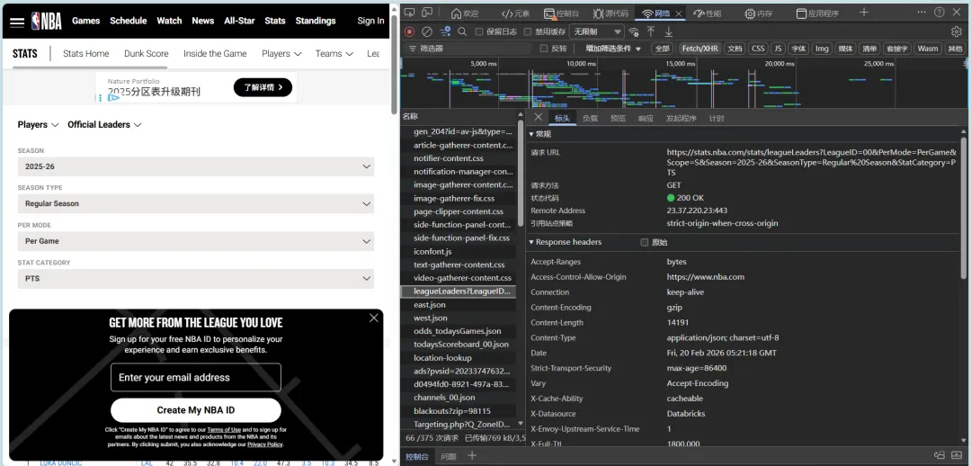The image size is (971, 466).
Task: Click the import HAR upload arrow
Action: pos(651,31)
